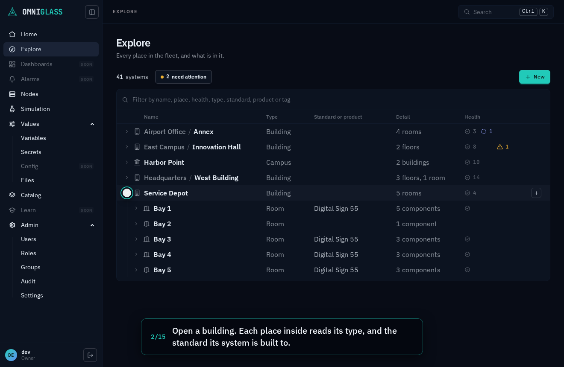Collapse the Service Depot row
This screenshot has width=564, height=367.
tap(127, 193)
